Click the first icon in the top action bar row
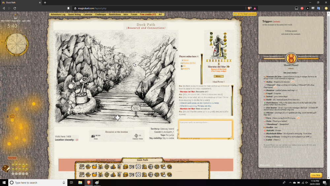330x186 pixels. 82,167
